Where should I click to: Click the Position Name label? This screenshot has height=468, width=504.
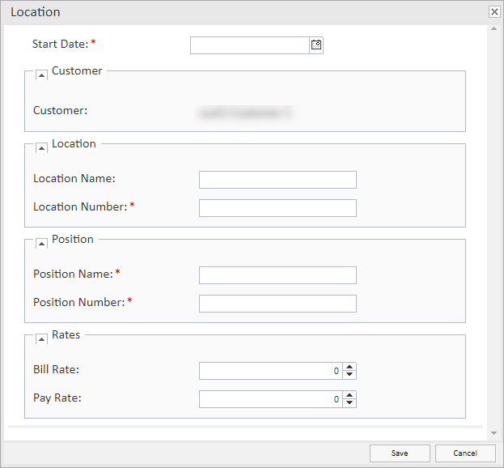(74, 274)
